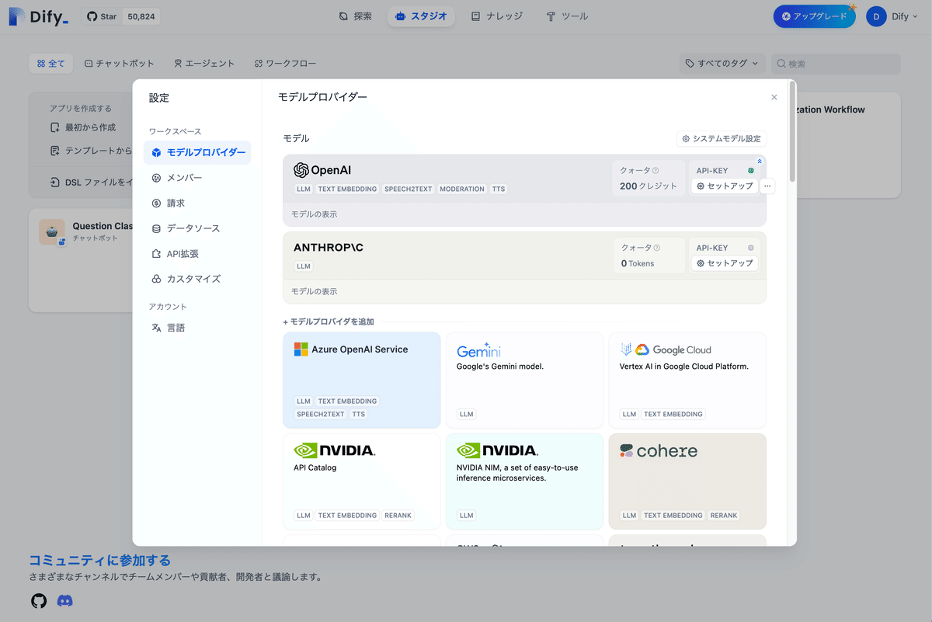Switch to the ナレッジ navigation tab
The width and height of the screenshot is (932, 622).
pyautogui.click(x=497, y=16)
